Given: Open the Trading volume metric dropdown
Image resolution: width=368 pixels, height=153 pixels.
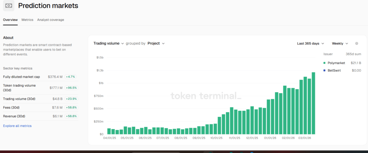Looking at the screenshot, I should pos(109,43).
